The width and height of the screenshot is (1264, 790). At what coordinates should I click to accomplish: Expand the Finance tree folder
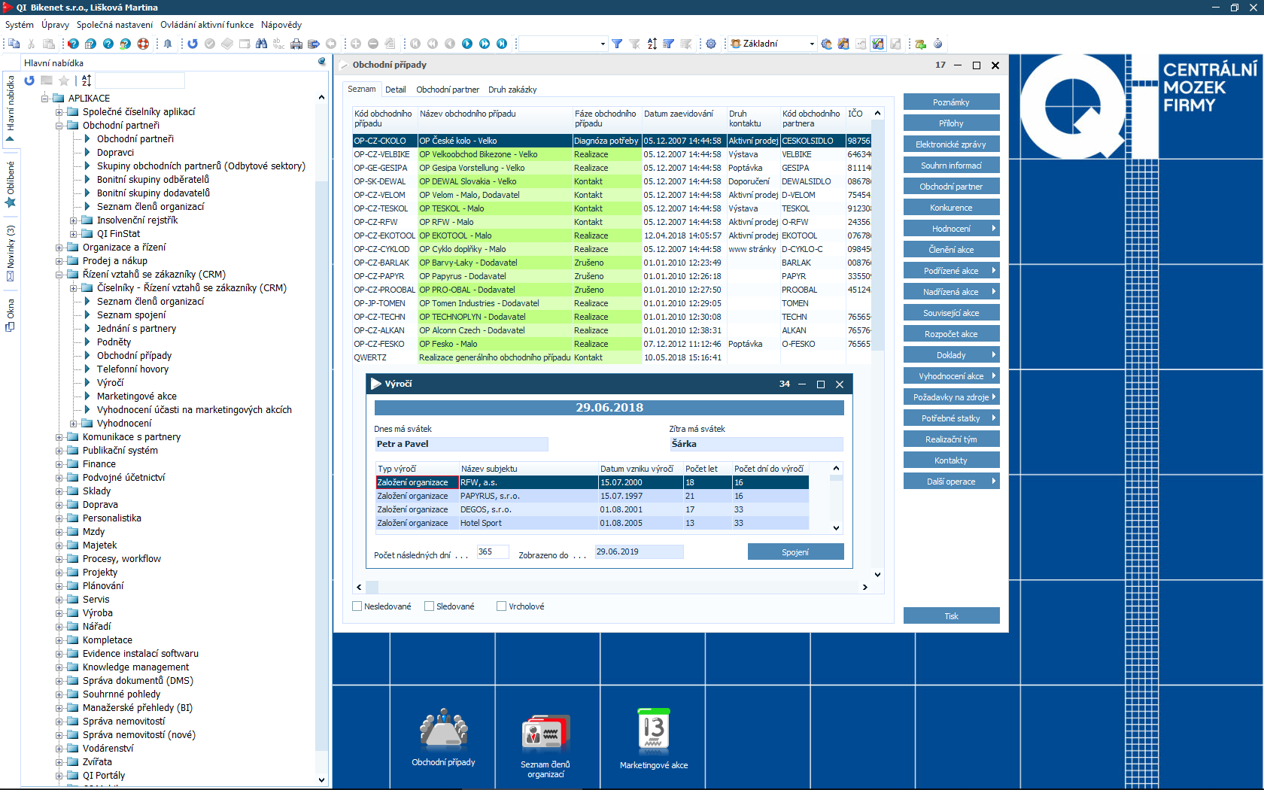(59, 464)
